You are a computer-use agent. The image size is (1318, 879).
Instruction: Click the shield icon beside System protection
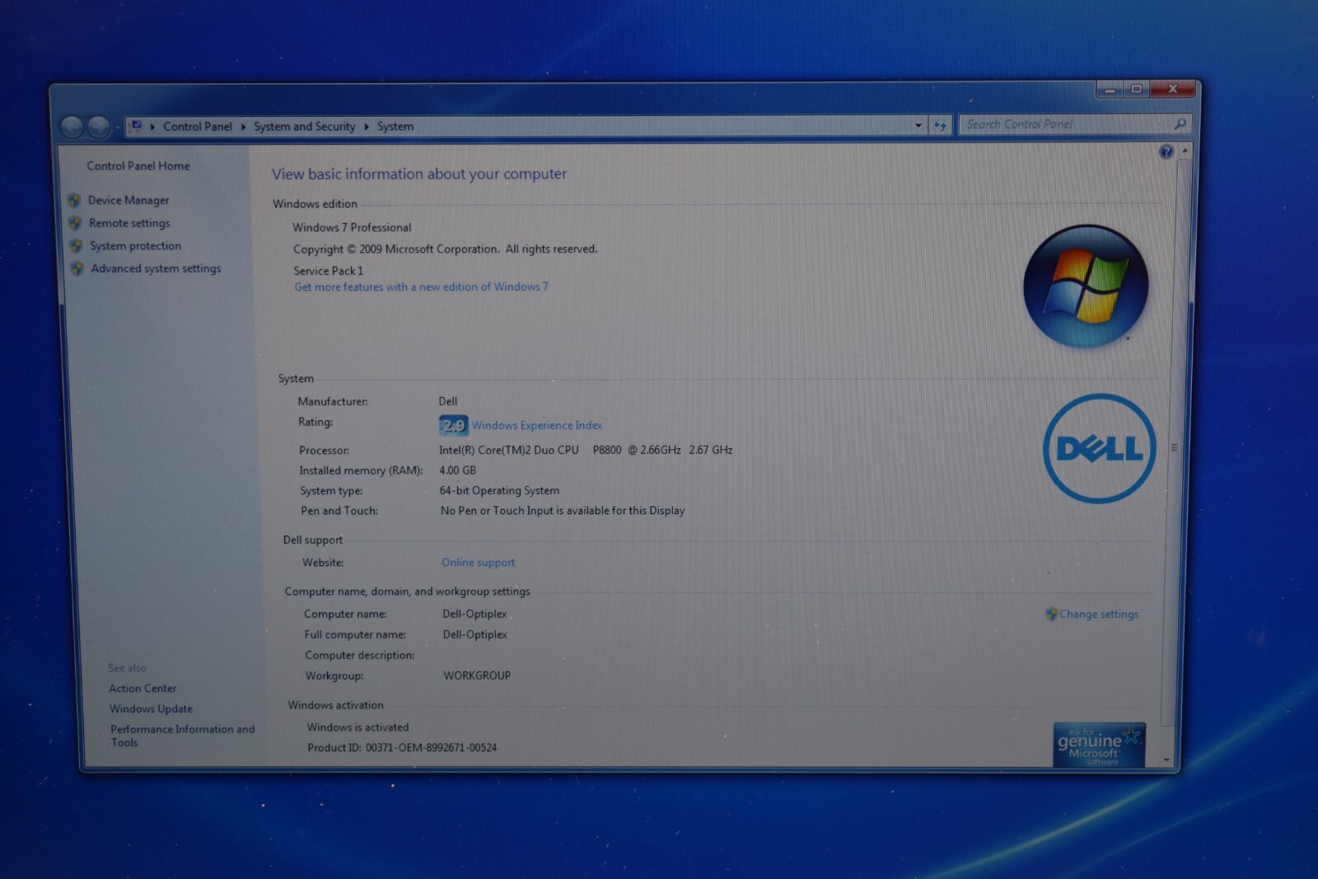pyautogui.click(x=77, y=245)
